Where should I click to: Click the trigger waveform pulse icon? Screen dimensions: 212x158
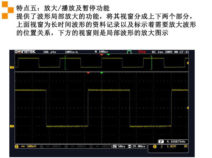[129, 52]
